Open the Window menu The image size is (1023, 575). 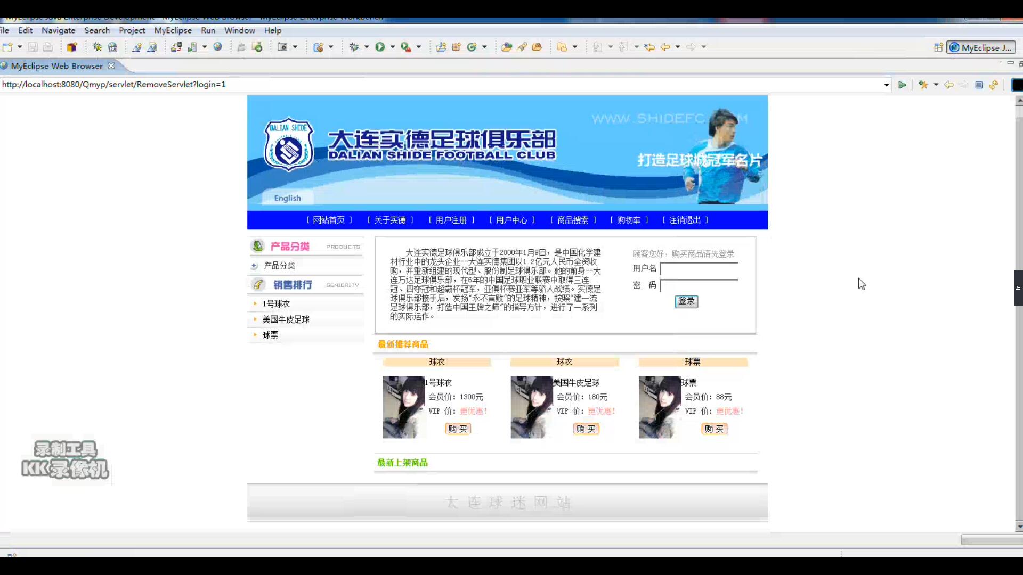pos(240,30)
